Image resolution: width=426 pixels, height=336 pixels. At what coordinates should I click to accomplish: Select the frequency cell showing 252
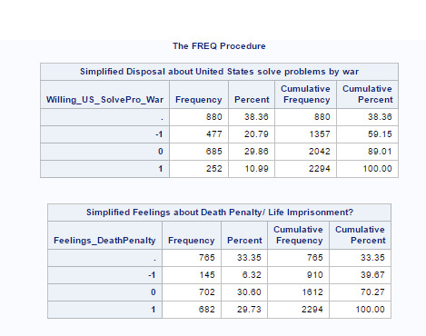[x=199, y=169]
